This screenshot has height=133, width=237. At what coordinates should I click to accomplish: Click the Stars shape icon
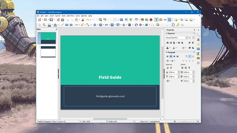point(124,25)
